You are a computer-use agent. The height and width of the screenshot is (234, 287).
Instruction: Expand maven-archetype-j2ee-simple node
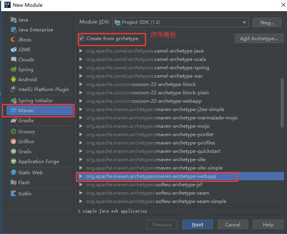[81, 109]
